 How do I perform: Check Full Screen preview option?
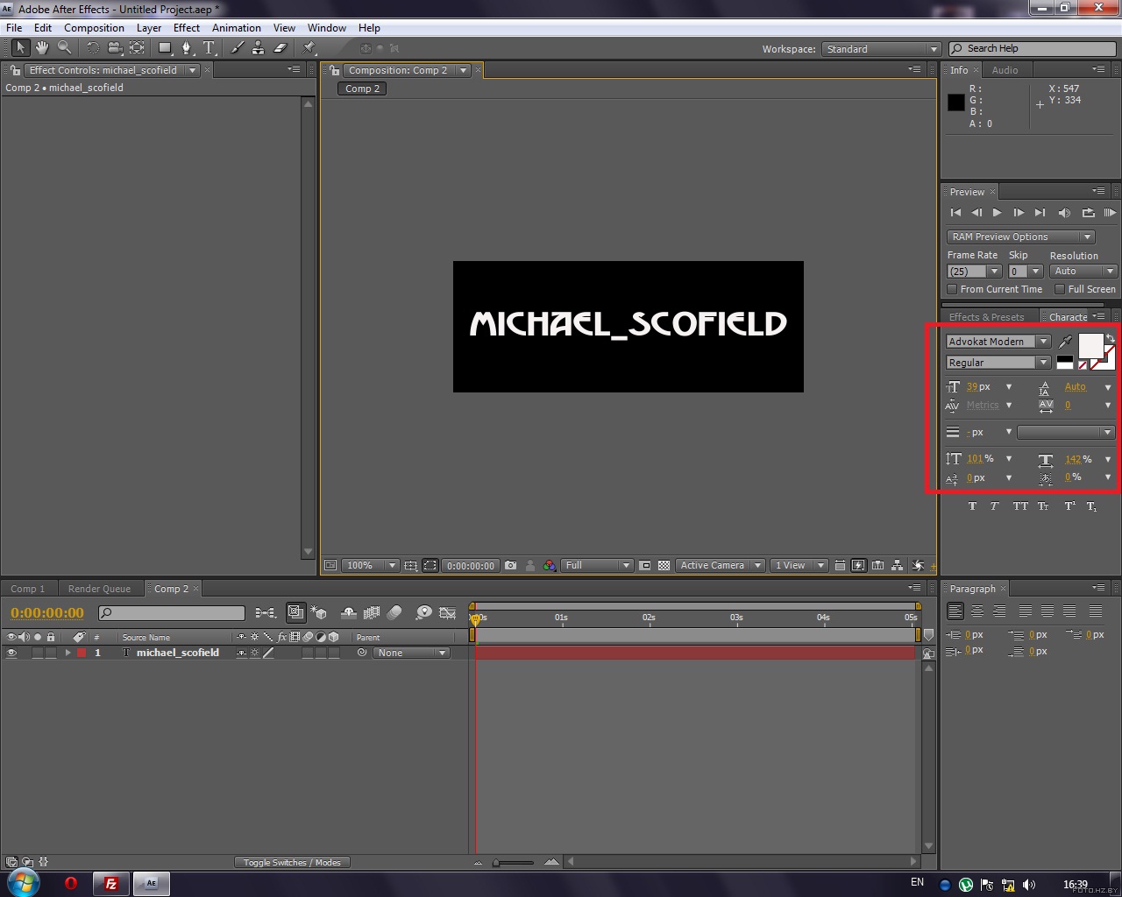[1060, 289]
